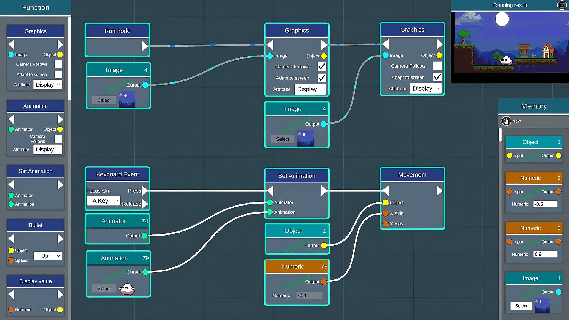Toggle Adapt to screen in Function Graphics panel
The height and width of the screenshot is (320, 569).
coord(58,74)
